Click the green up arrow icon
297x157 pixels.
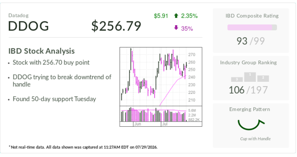coord(176,16)
